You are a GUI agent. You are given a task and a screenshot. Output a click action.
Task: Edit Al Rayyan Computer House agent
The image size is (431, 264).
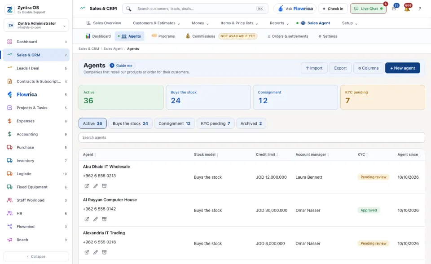[x=95, y=219]
